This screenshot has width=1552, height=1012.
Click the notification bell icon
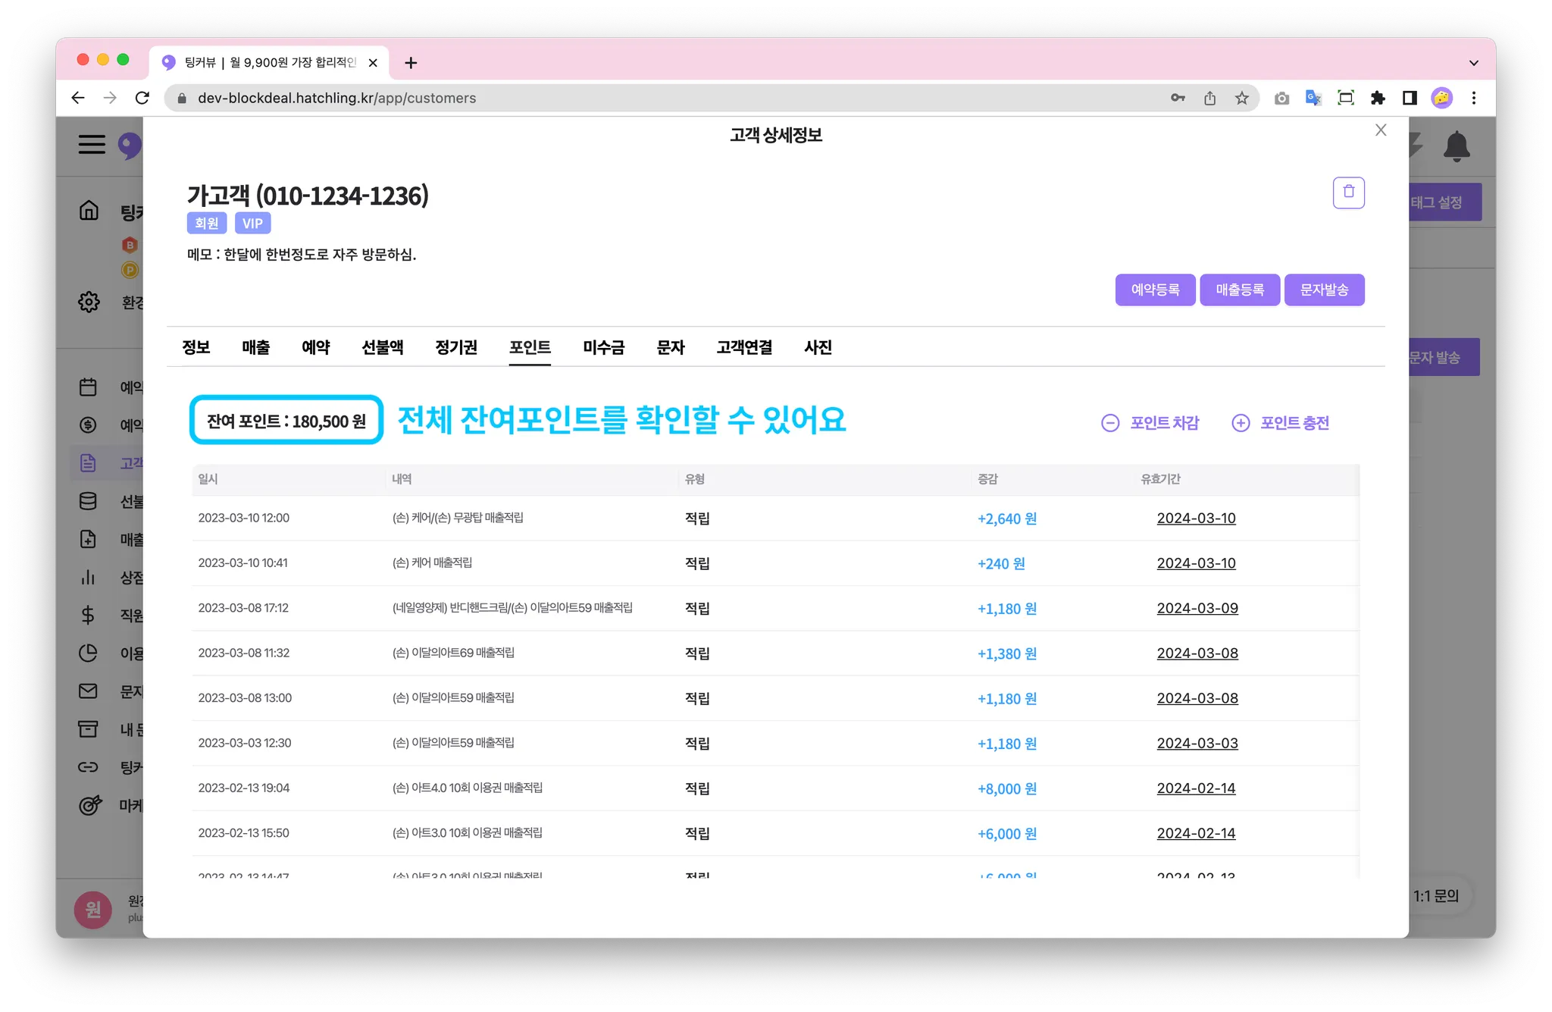point(1456,146)
